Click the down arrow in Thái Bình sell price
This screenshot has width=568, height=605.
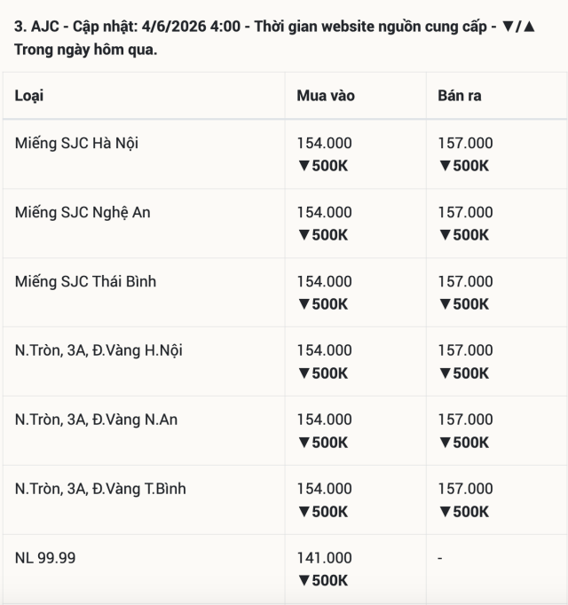445,304
